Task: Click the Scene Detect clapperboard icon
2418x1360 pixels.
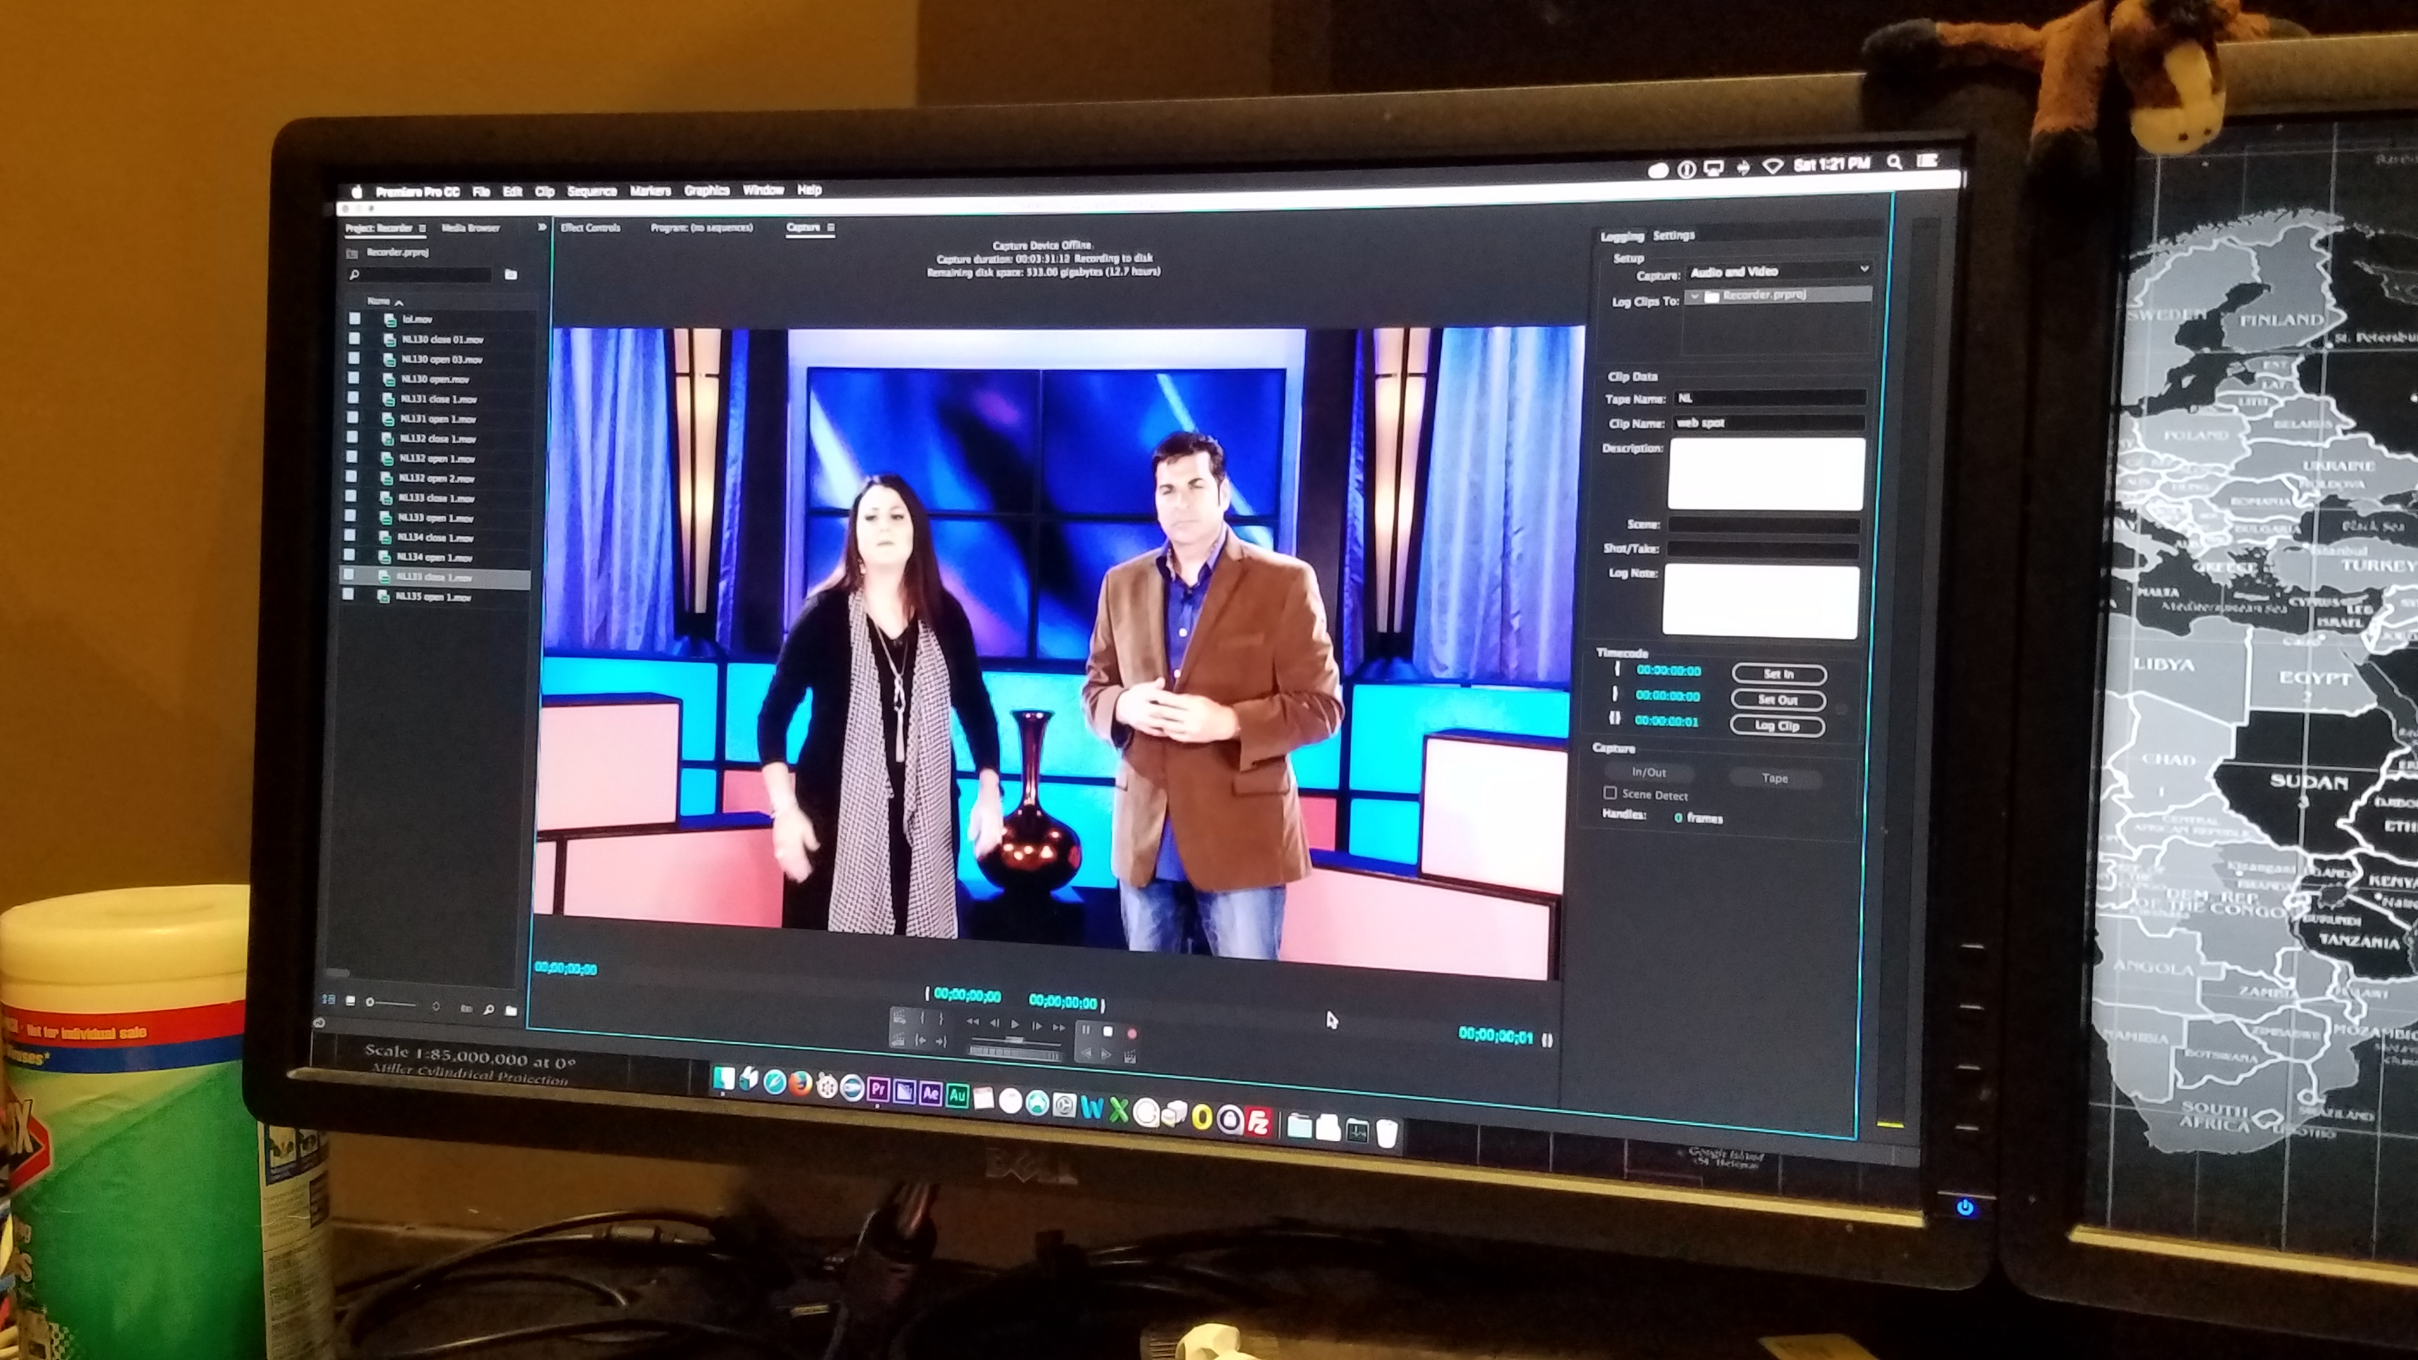Action: click(x=1130, y=1057)
